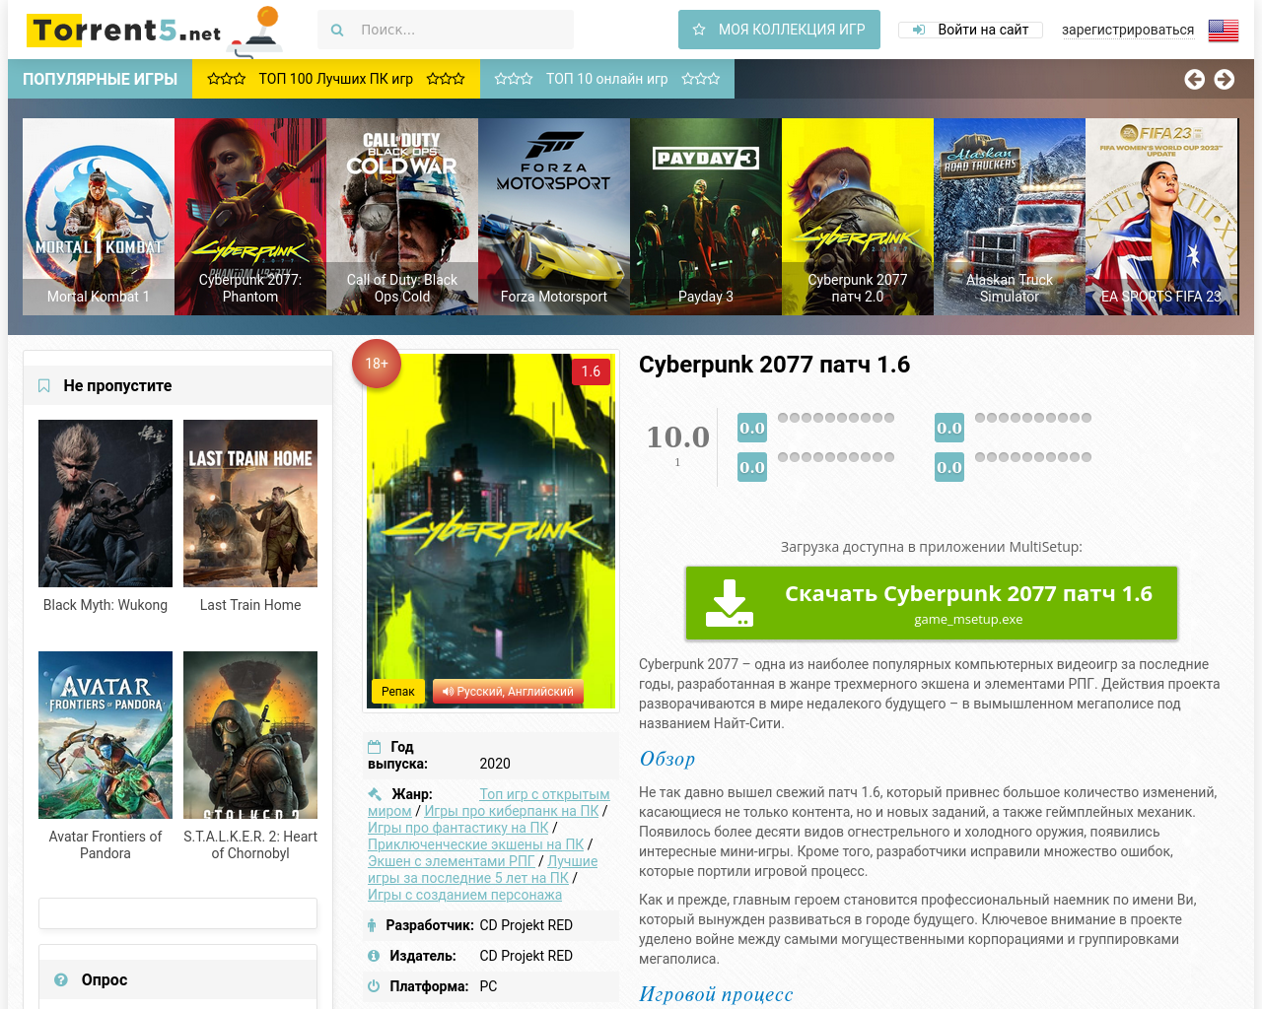
Task: Click the 10.0 overall rating score
Action: point(677,437)
